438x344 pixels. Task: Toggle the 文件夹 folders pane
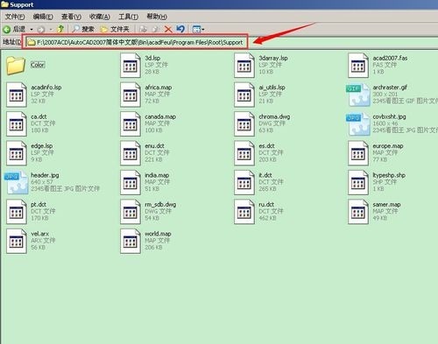pos(115,29)
